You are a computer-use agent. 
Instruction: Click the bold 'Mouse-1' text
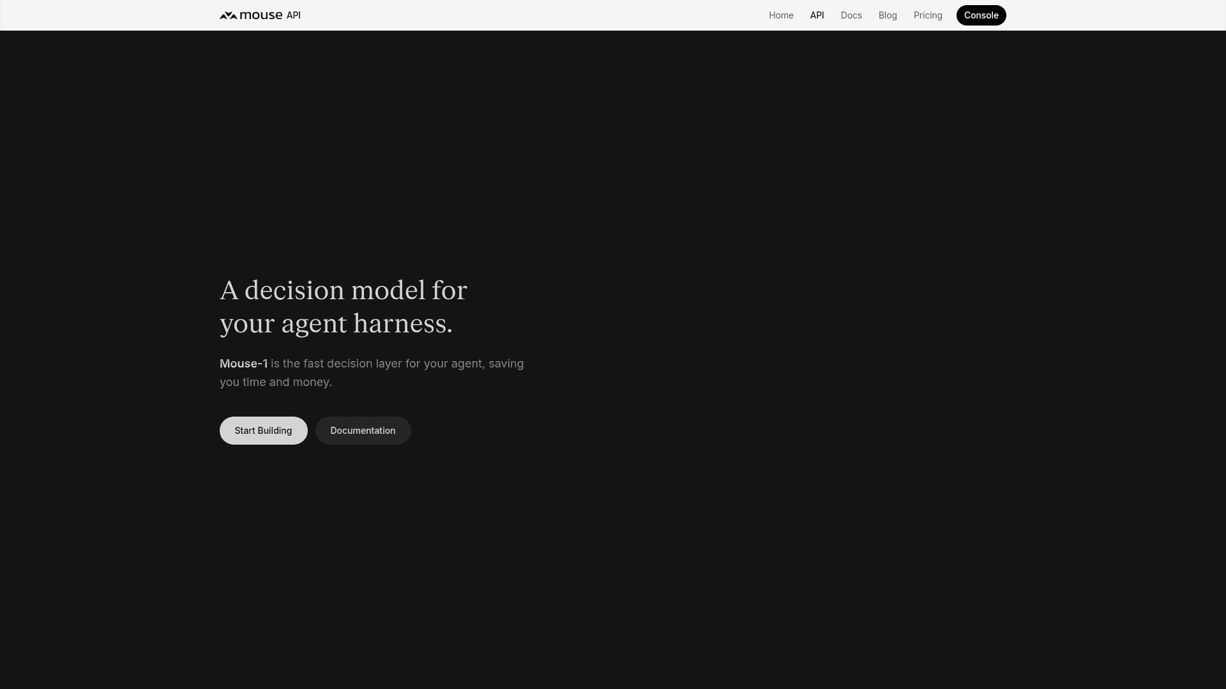[243, 364]
